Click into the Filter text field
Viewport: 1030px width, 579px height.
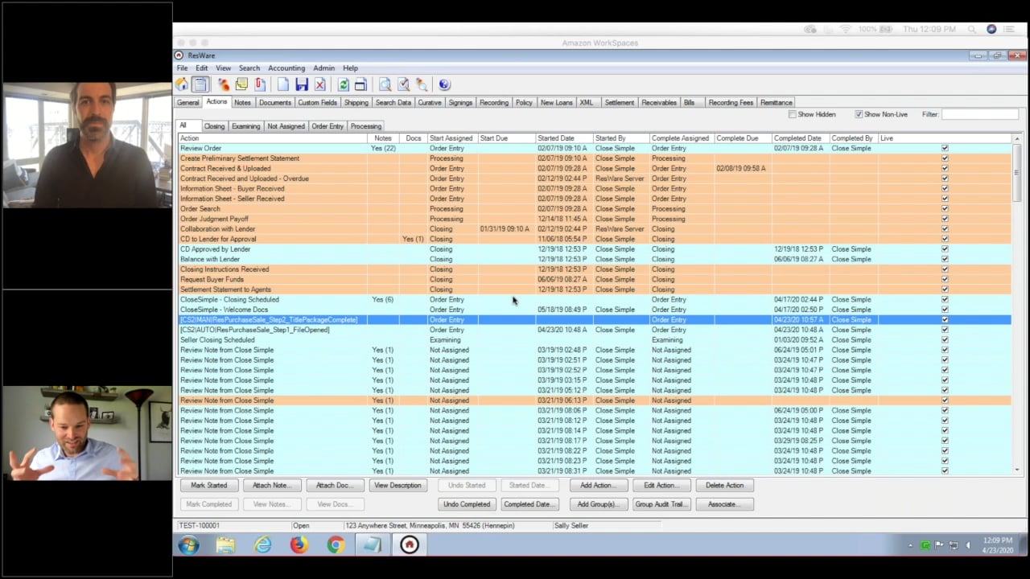pyautogui.click(x=979, y=114)
